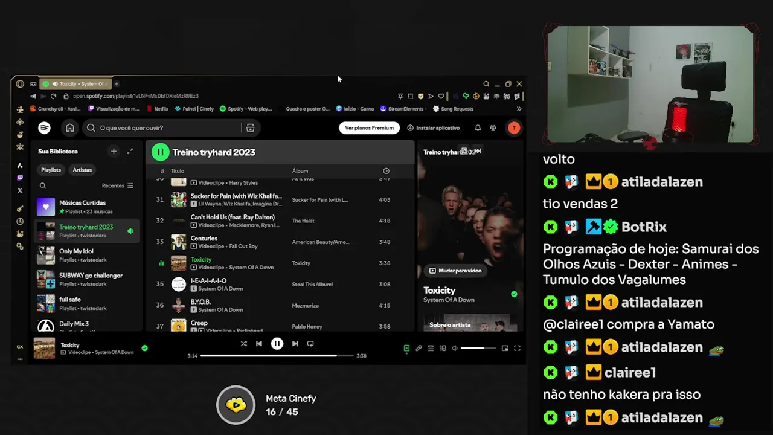Skip to previous track
The image size is (773, 435).
[x=259, y=344]
